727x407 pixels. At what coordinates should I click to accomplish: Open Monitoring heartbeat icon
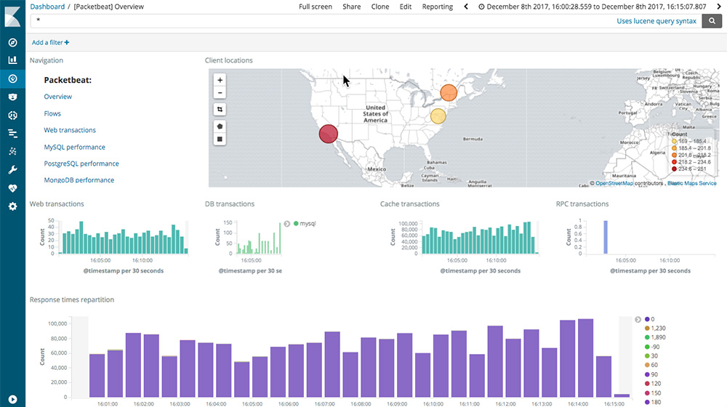(x=12, y=188)
